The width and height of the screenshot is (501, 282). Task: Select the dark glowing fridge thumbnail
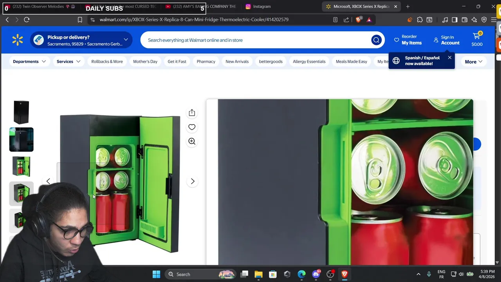tap(21, 139)
